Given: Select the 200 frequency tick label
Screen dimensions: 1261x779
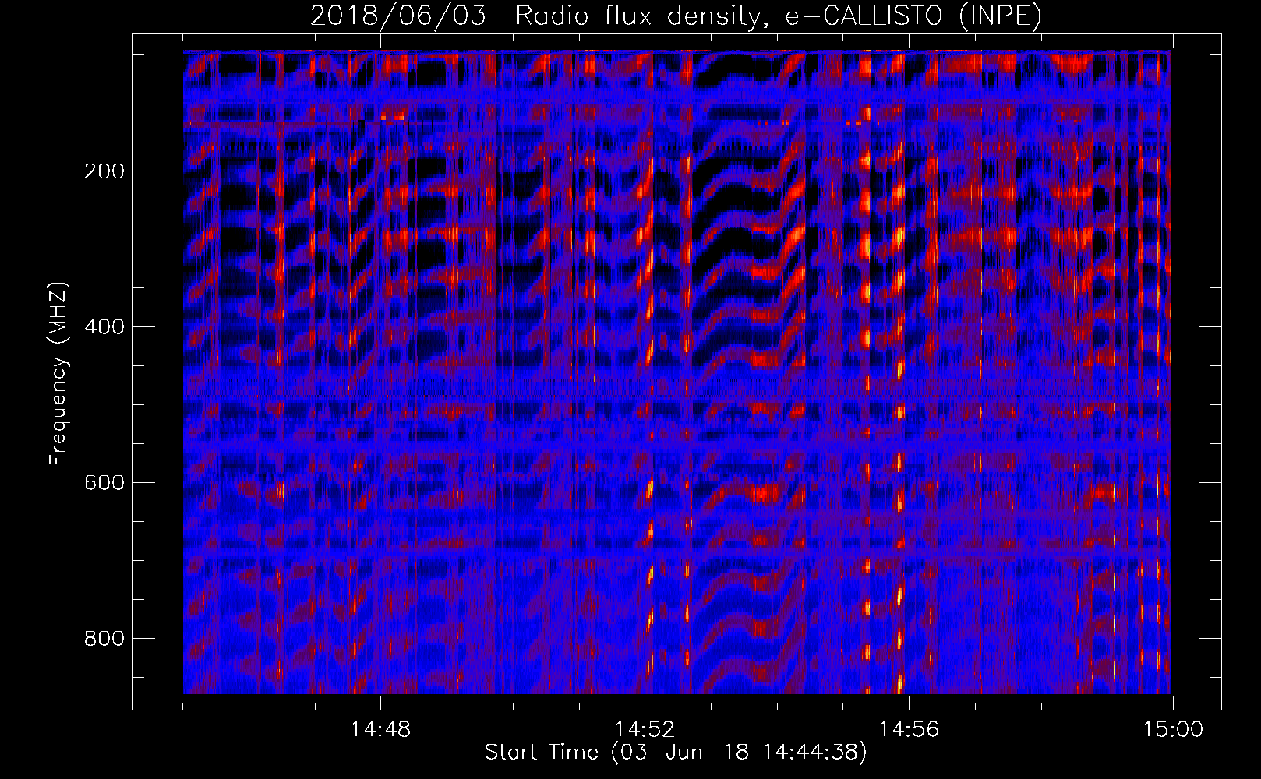Looking at the screenshot, I should pyautogui.click(x=104, y=171).
